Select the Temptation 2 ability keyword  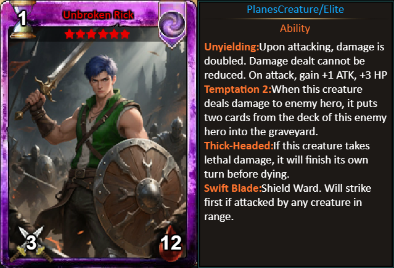pos(238,89)
